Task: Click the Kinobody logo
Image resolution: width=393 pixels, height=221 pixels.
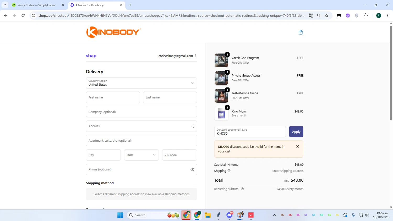Action: [113, 32]
